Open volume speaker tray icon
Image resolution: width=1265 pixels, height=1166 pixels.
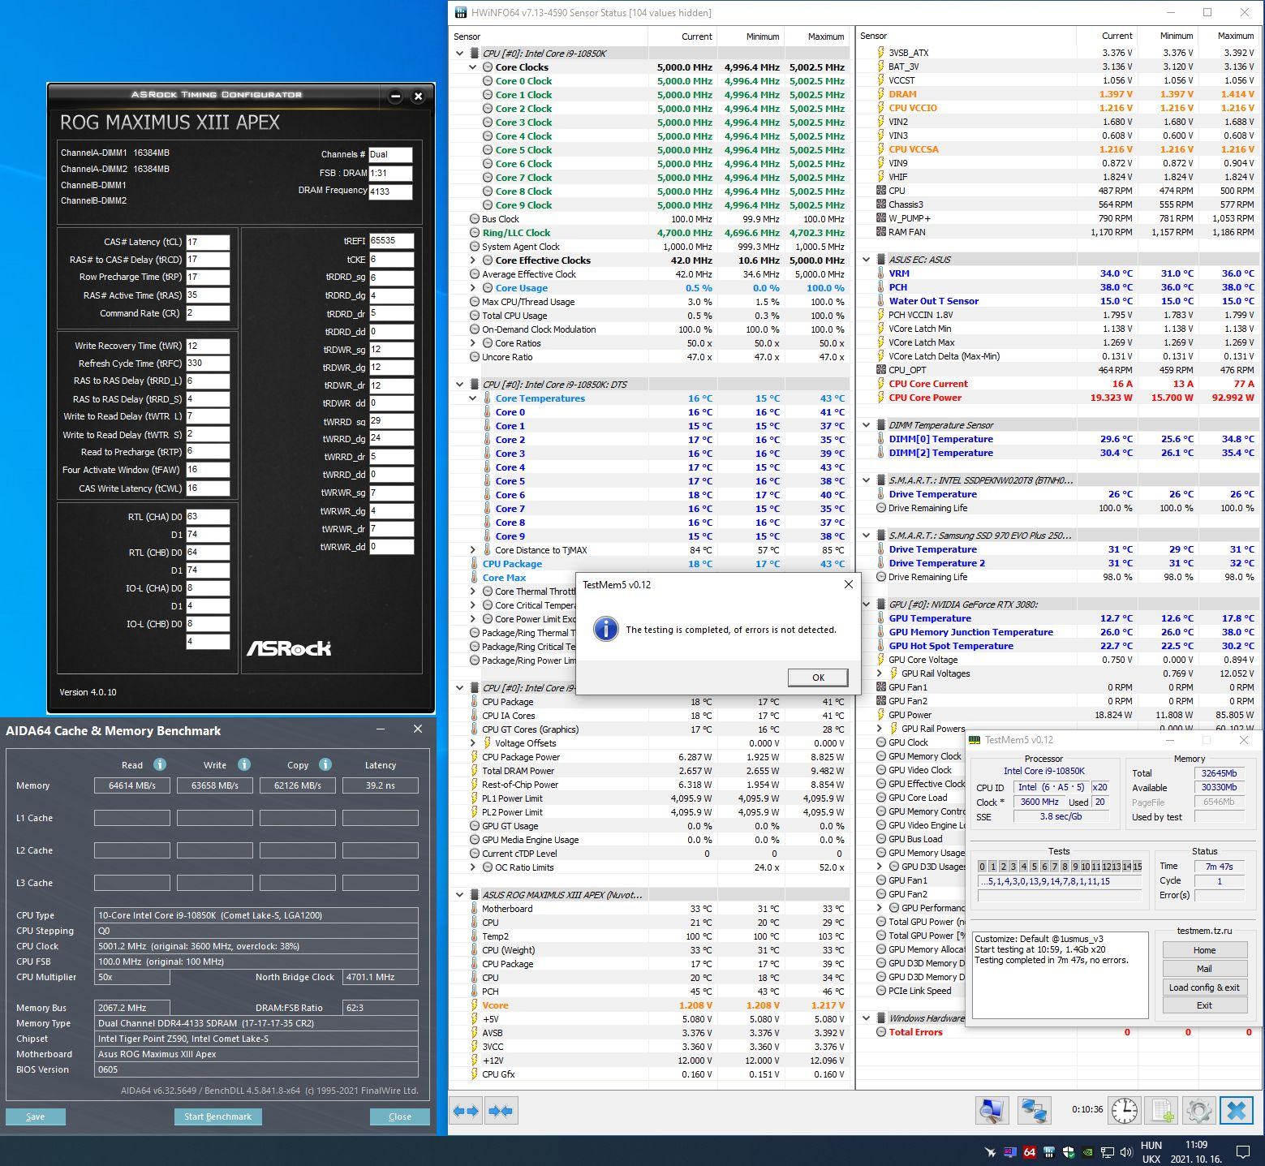pyautogui.click(x=1126, y=1151)
